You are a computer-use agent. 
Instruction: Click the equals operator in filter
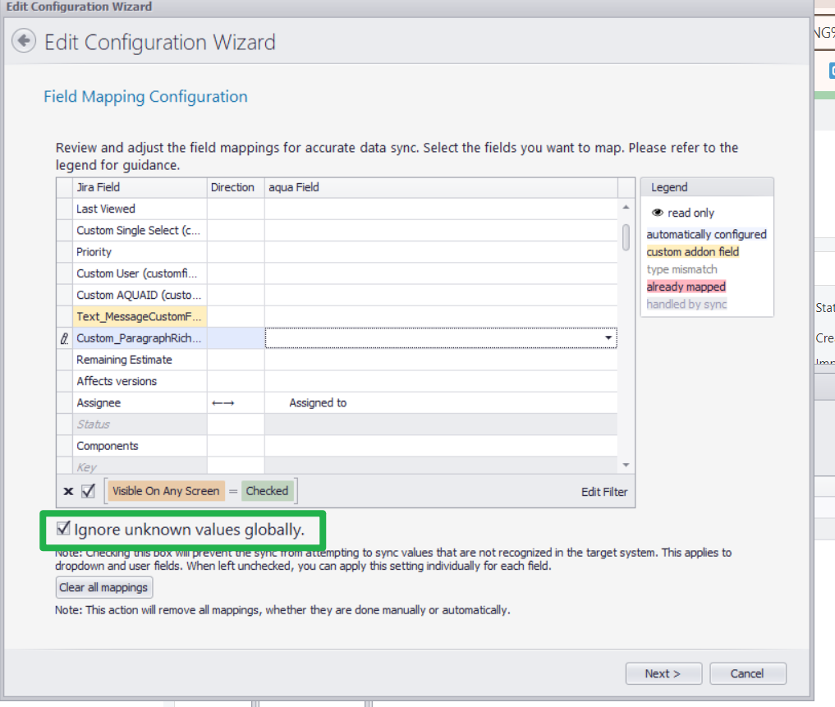click(x=233, y=491)
